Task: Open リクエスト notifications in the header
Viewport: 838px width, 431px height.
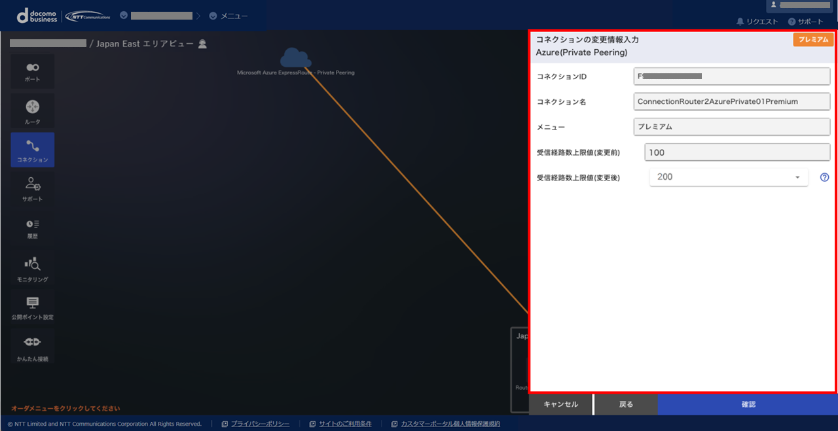Action: click(757, 22)
